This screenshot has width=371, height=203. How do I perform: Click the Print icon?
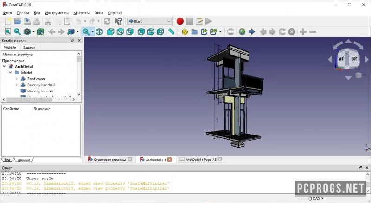[x=37, y=21]
